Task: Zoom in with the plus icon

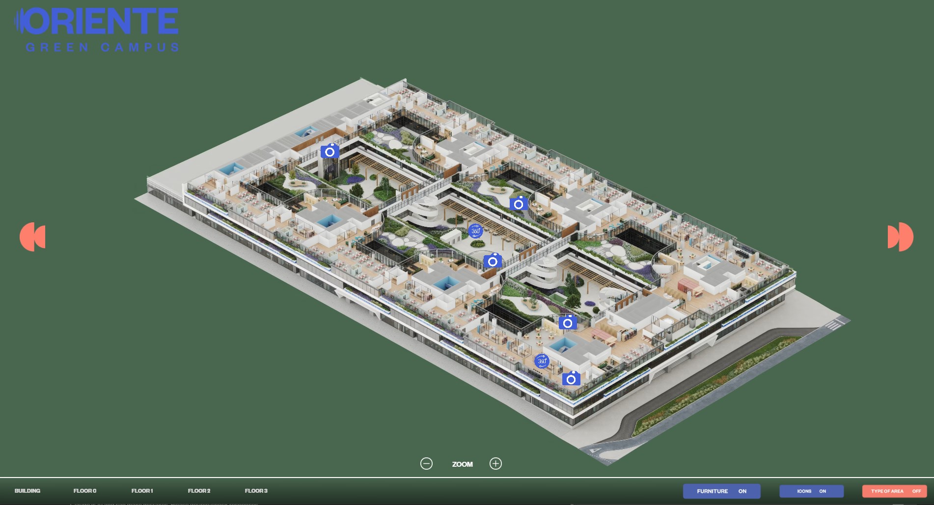Action: tap(495, 463)
